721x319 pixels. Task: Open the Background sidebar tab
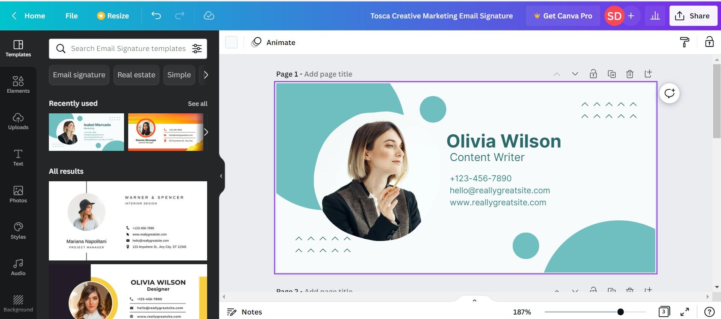[18, 304]
